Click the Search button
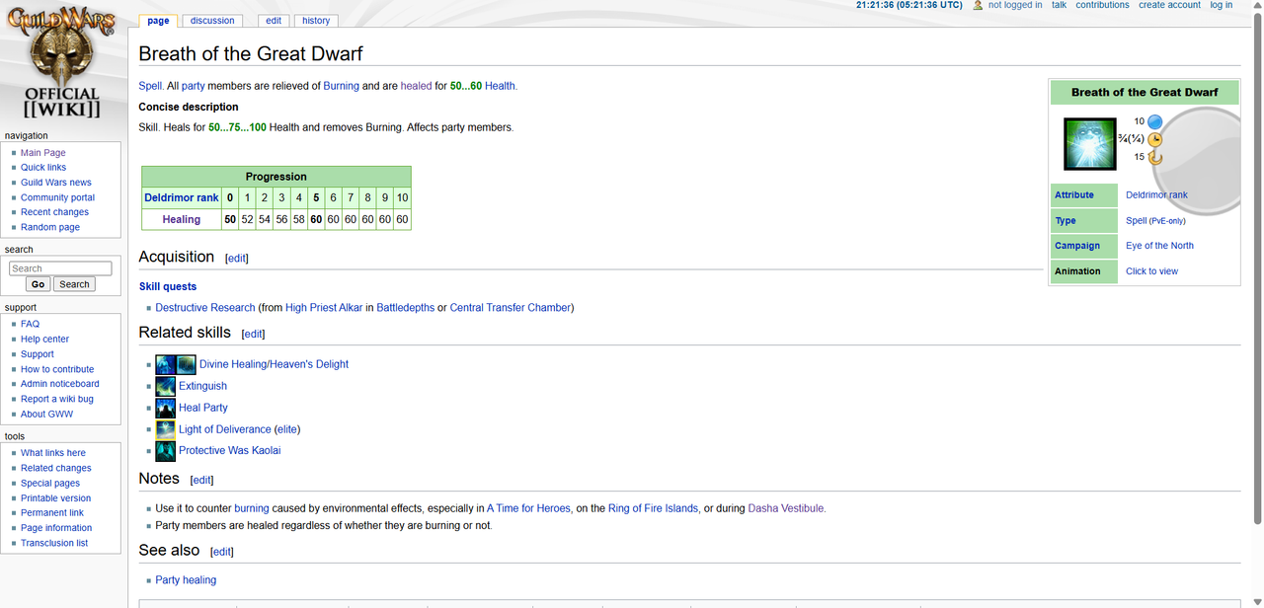1264x608 pixels. point(74,284)
